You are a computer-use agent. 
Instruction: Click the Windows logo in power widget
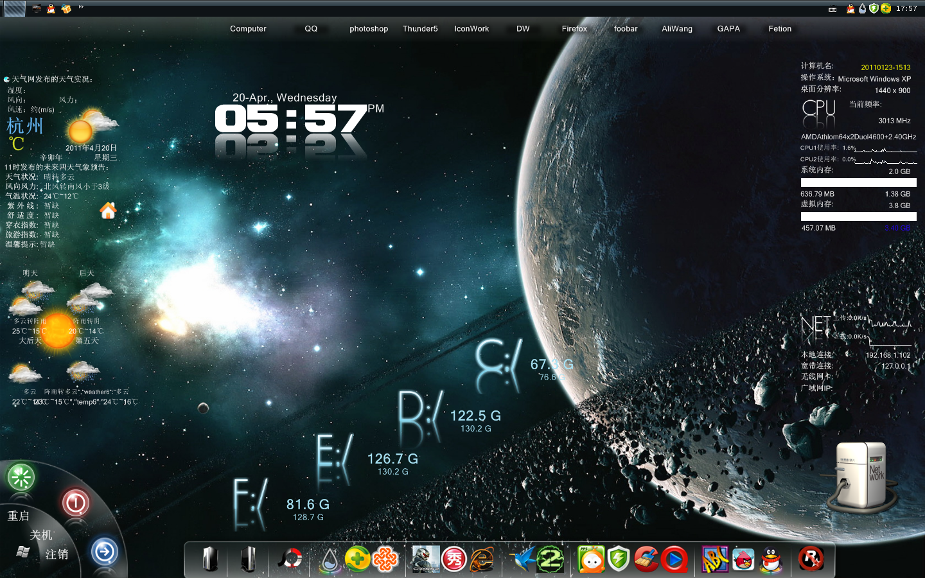(x=22, y=552)
